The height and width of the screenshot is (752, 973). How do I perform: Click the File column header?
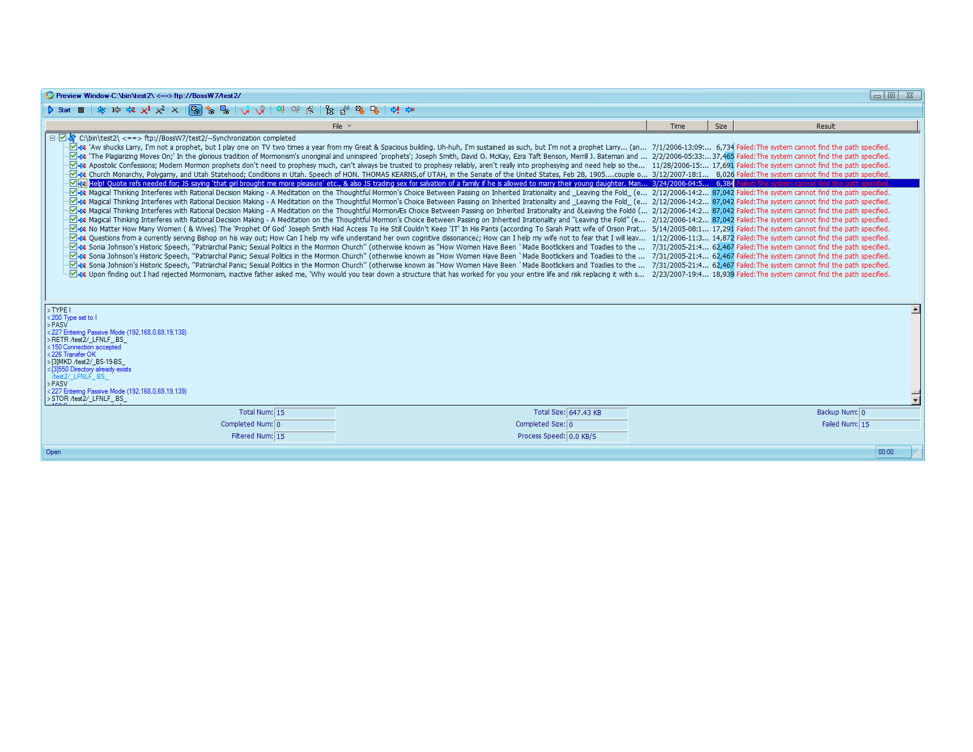(x=346, y=126)
